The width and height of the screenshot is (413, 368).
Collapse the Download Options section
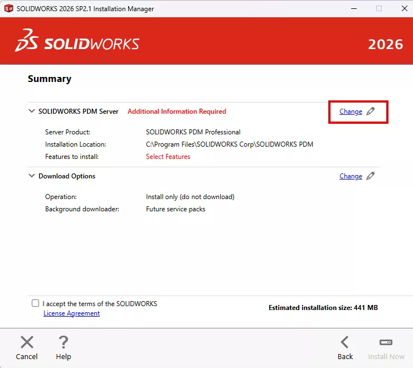tap(32, 176)
